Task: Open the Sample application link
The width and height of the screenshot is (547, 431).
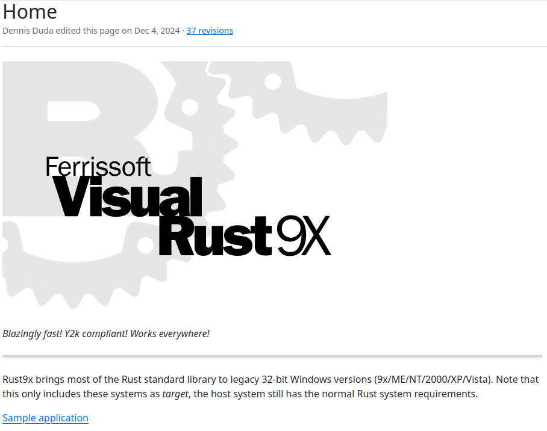Action: [45, 418]
